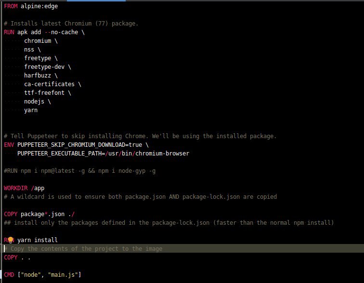The height and width of the screenshot is (283, 364).
Task: Click the commented '#RUN npm i npm@latest' line
Action: (x=79, y=171)
